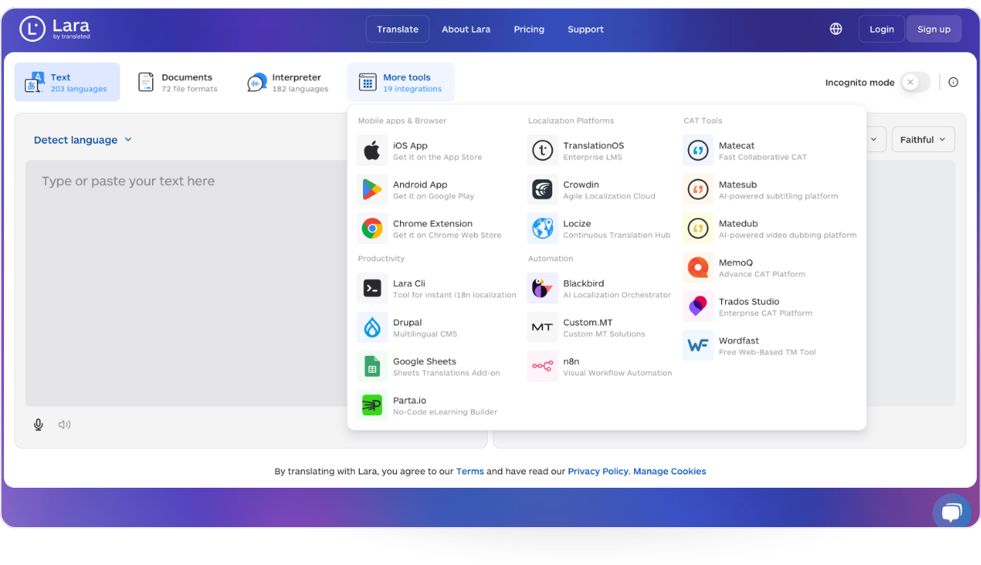The image size is (981, 565).
Task: Click 'Tool for instant i18n localization' text
Action: pos(455,295)
